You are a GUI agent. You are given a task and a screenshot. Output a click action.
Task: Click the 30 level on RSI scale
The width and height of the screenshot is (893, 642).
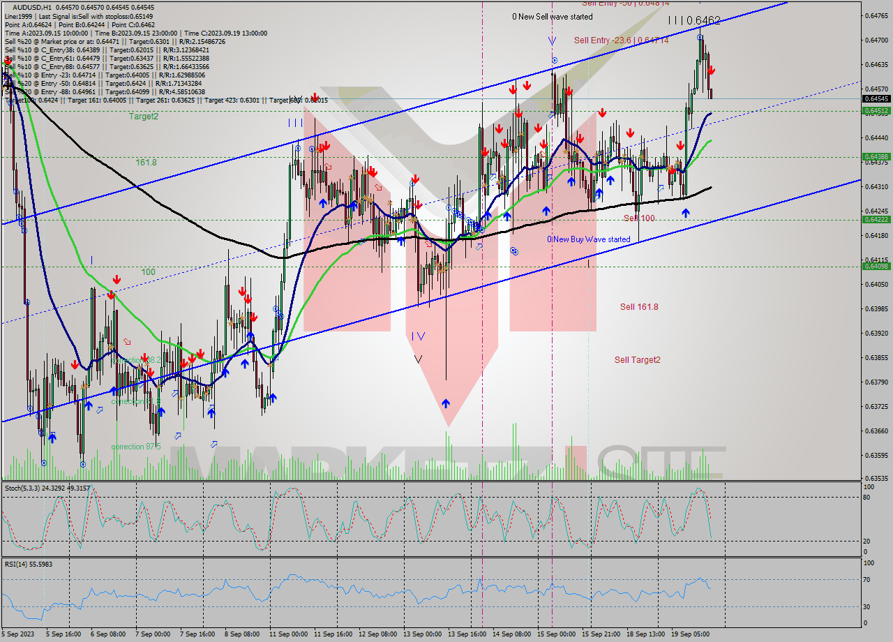coord(867,606)
